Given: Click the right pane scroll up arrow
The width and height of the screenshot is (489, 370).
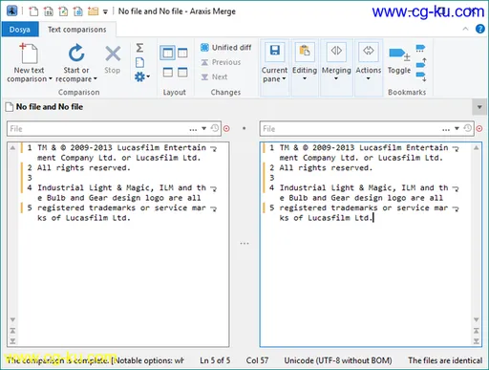Looking at the screenshot, I should pos(477,148).
